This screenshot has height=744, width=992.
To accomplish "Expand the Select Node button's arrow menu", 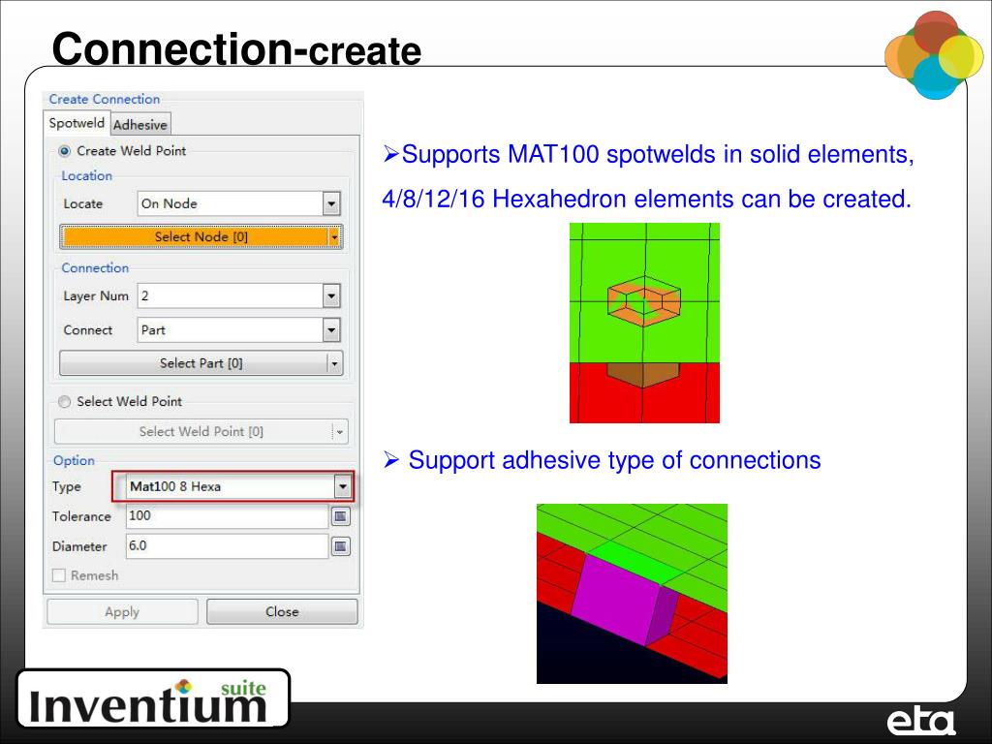I will [x=335, y=236].
